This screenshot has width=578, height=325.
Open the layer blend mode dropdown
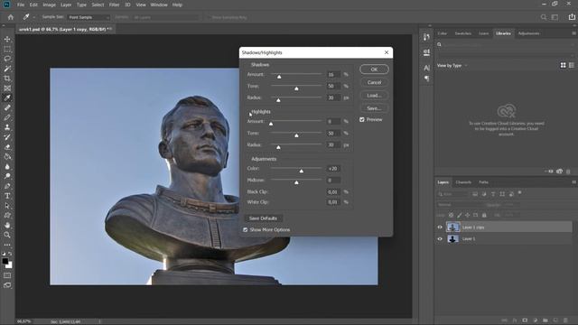460,205
